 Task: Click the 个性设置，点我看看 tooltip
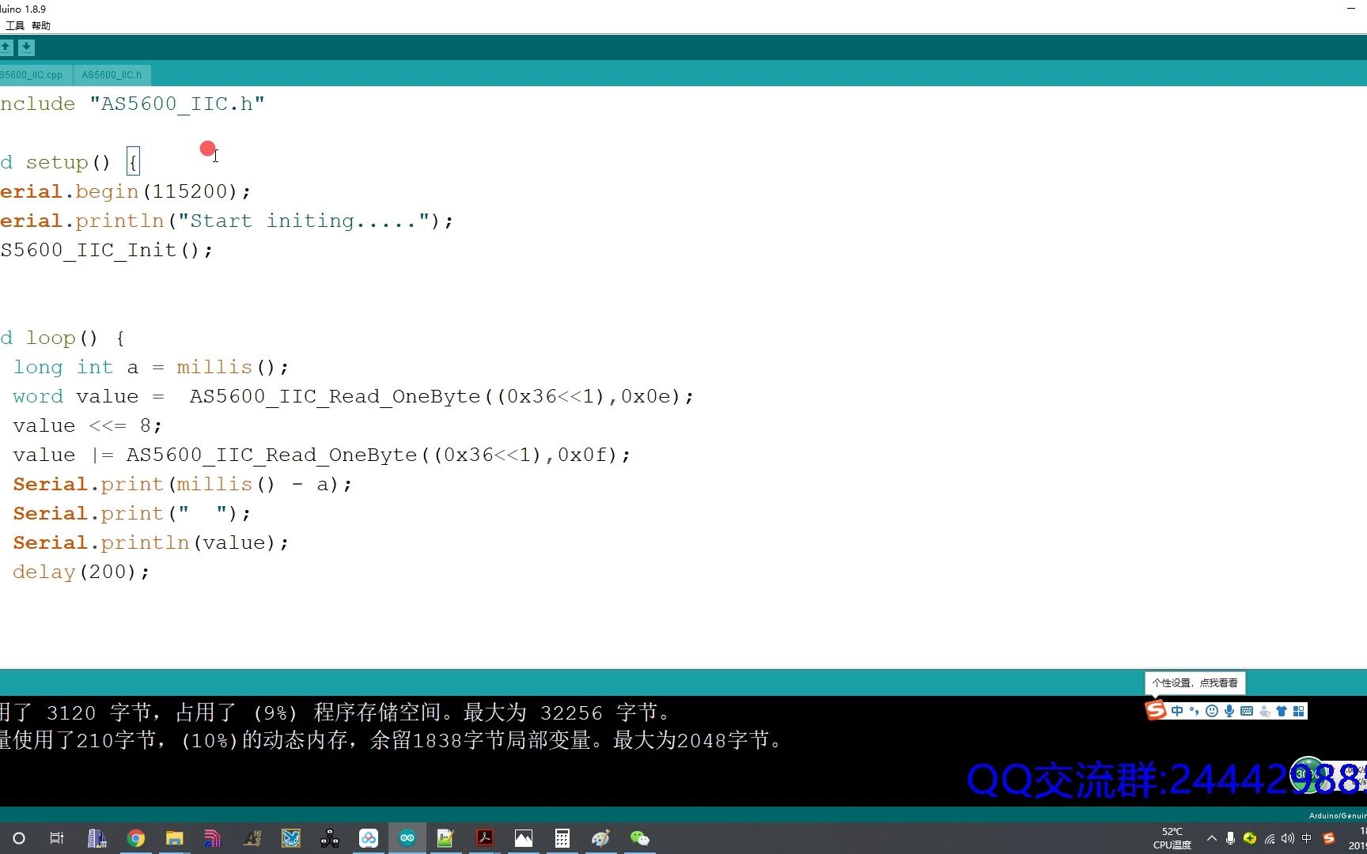(1195, 683)
